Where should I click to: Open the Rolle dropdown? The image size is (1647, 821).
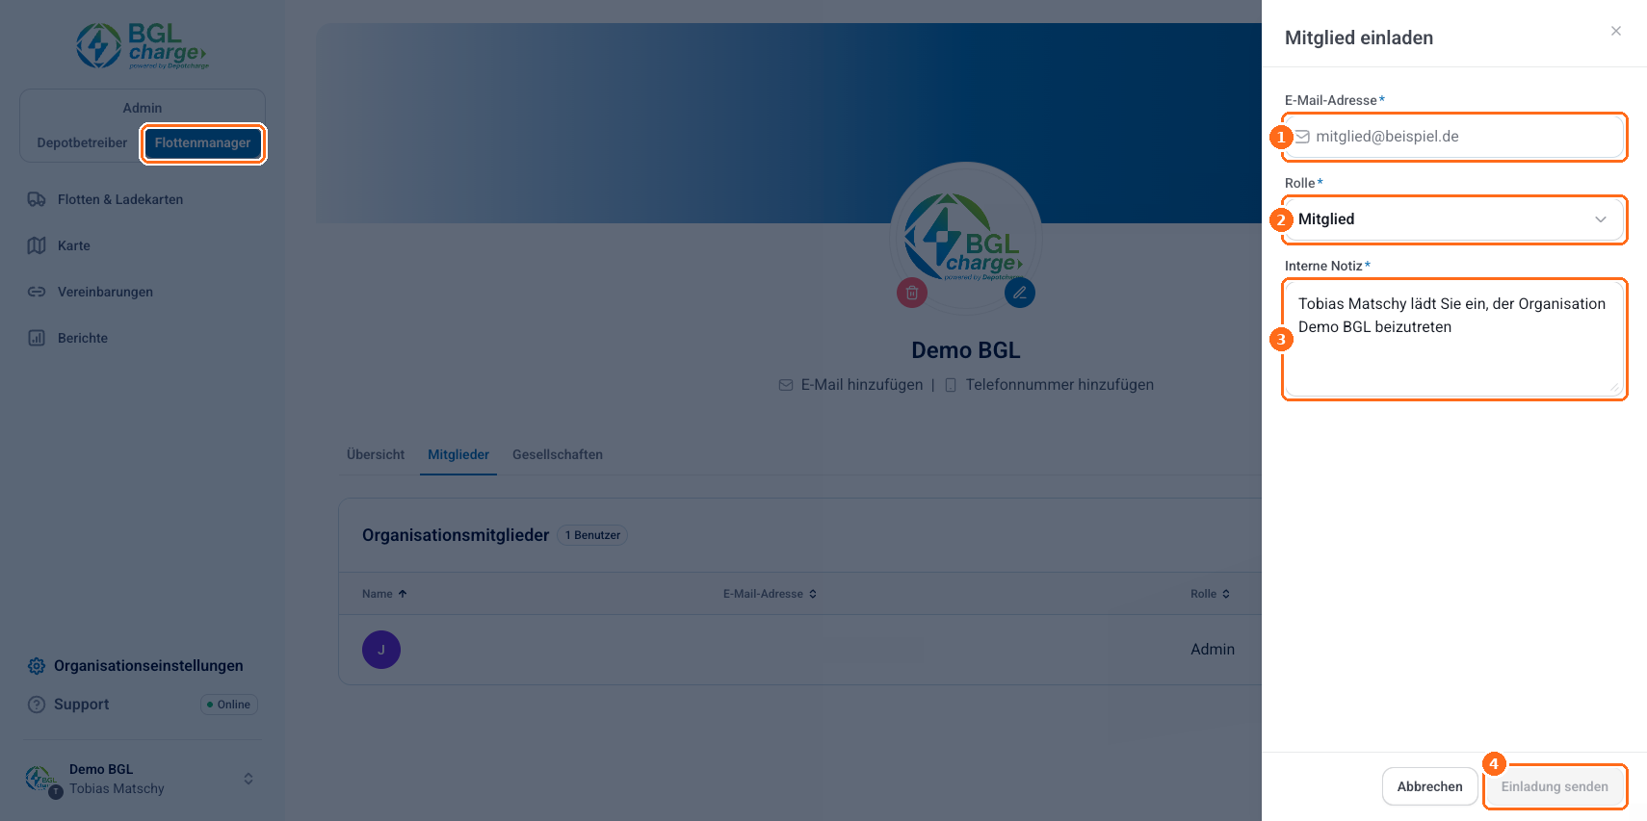tap(1454, 219)
